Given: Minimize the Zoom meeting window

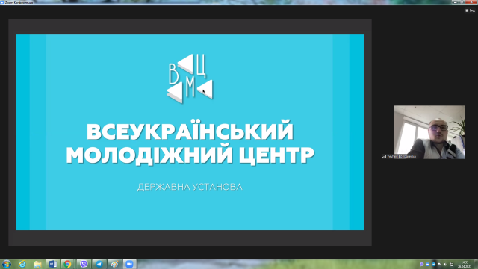Looking at the screenshot, I should [455, 2].
